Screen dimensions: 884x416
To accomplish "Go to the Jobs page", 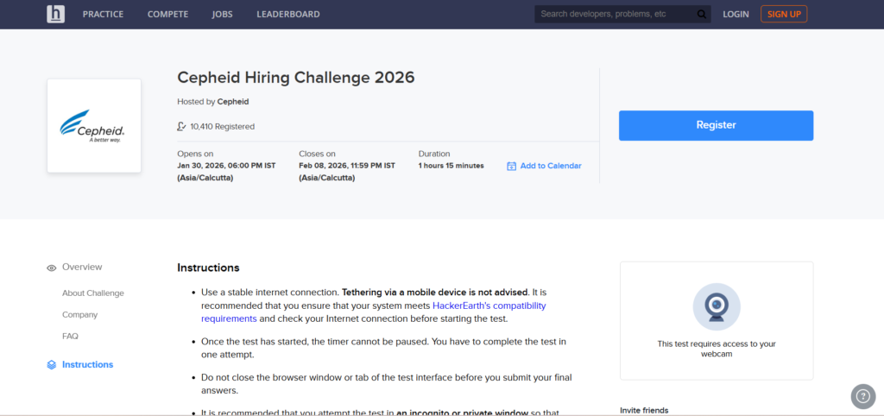I will click(222, 15).
